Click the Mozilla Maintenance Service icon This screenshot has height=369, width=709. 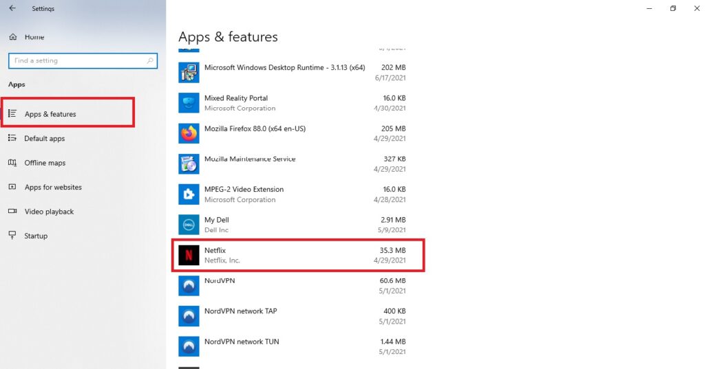[189, 164]
